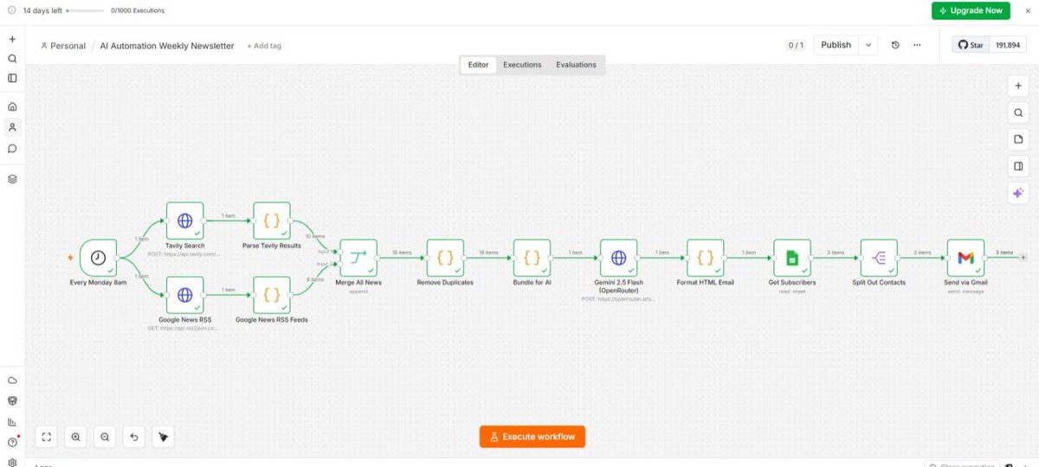
Task: Open the layers templates icon in sidebar
Action: coord(12,179)
